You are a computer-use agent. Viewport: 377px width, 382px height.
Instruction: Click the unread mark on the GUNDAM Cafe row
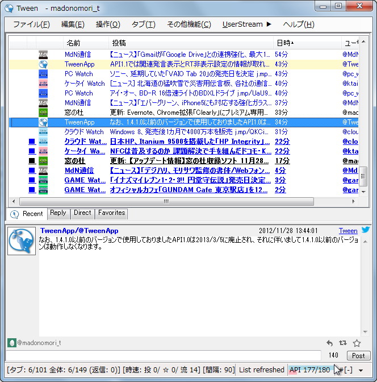coord(32,190)
